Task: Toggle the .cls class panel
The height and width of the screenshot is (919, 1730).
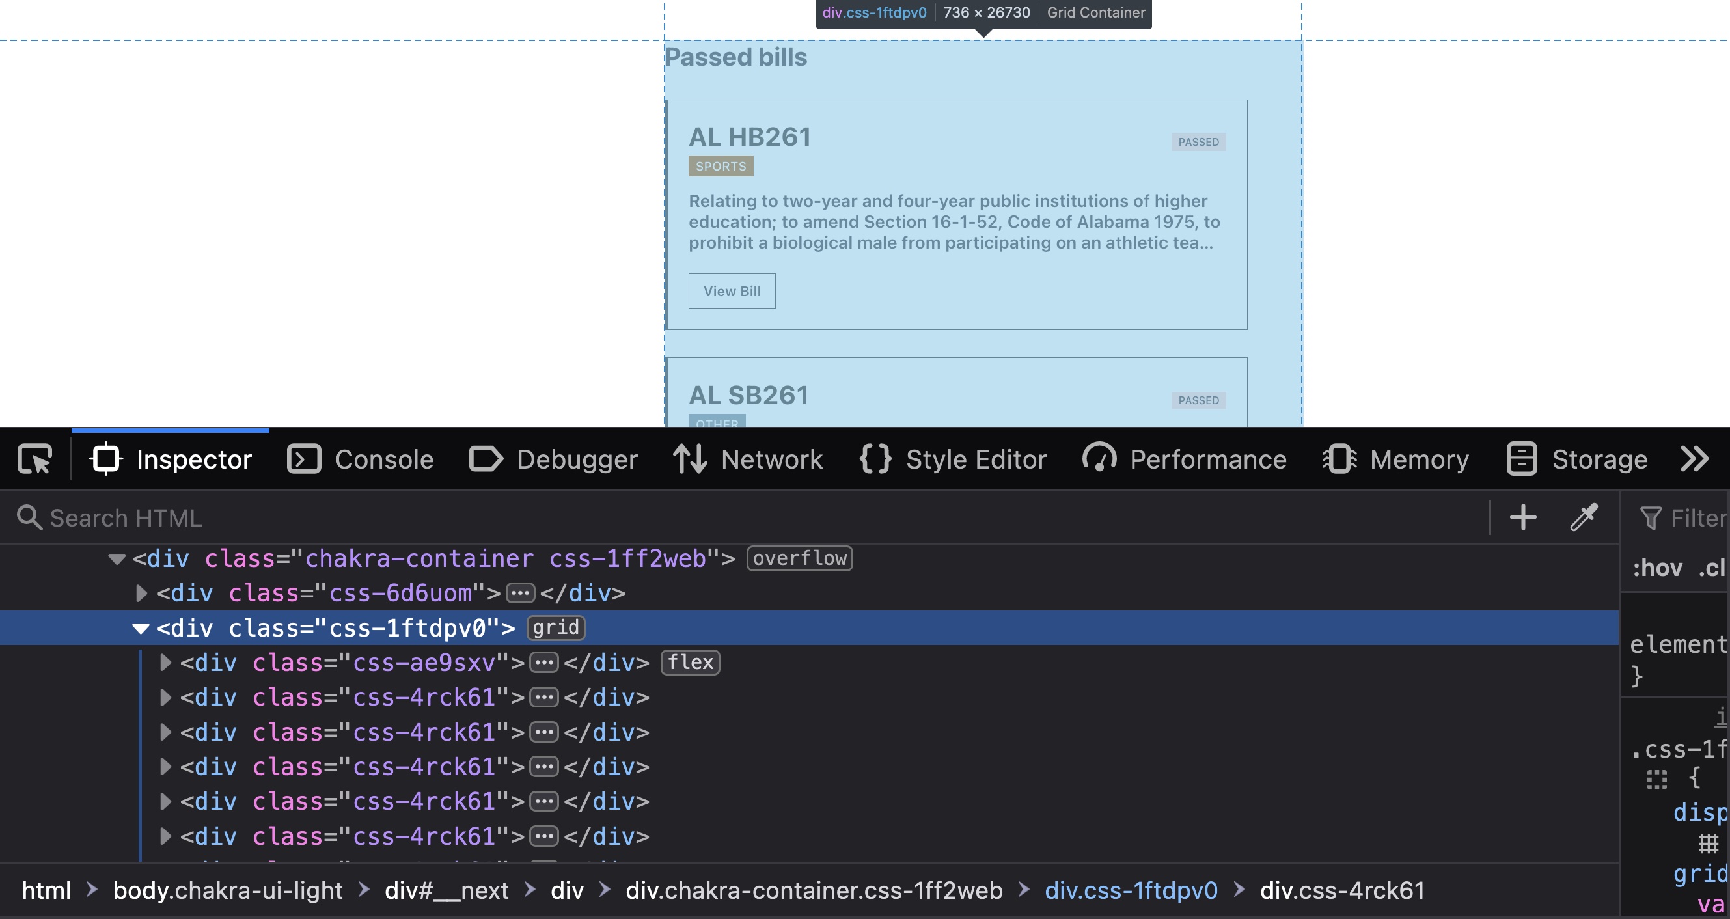Action: click(x=1712, y=568)
